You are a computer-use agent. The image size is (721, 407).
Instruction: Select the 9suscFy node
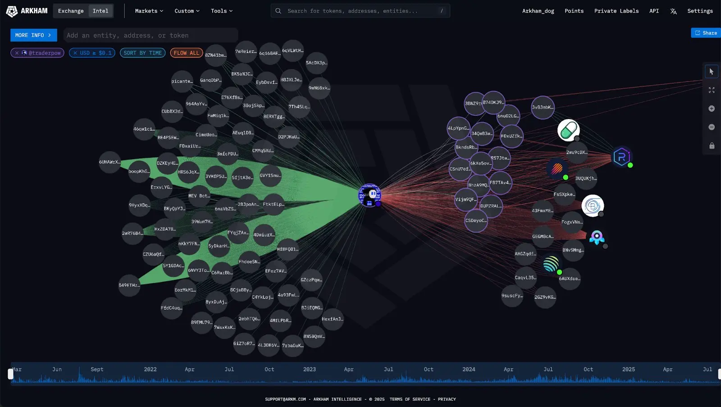[512, 296]
